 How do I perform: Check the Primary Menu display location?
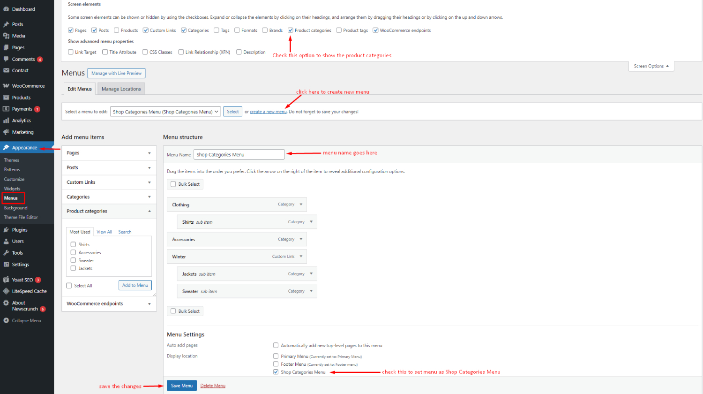(x=276, y=356)
